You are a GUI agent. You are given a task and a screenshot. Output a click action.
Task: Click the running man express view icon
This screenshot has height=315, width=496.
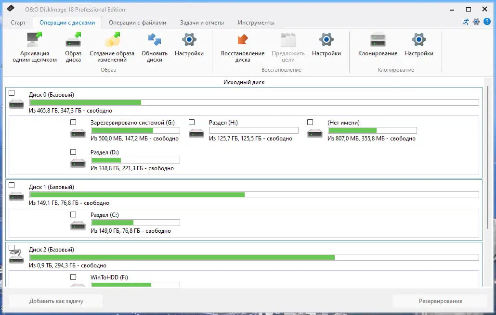coord(466,22)
